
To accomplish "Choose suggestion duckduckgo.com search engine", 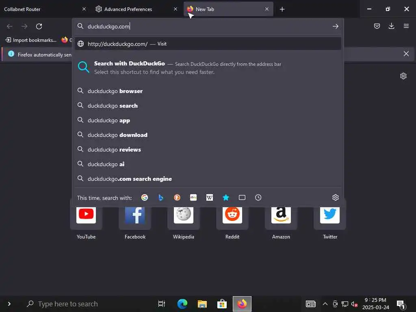I will point(208,179).
